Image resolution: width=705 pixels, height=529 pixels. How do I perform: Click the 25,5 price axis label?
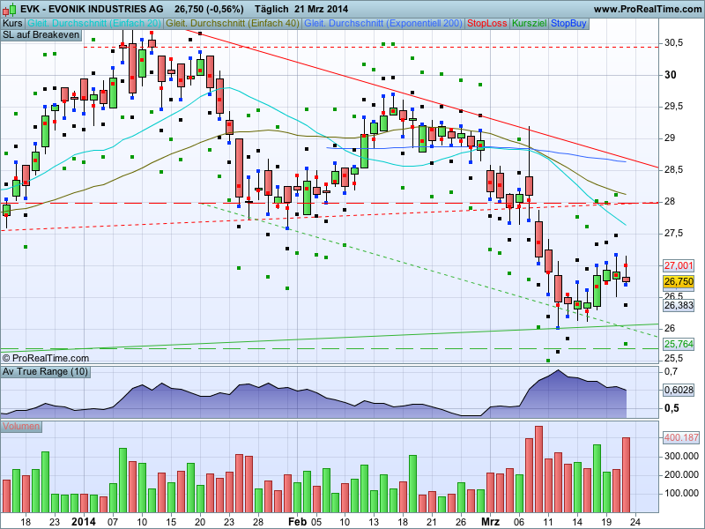673,359
